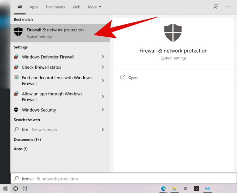Screen dimensions: 237x193
Task: Click Windows Defender Firewall brick icon
Action: pyautogui.click(x=16, y=57)
